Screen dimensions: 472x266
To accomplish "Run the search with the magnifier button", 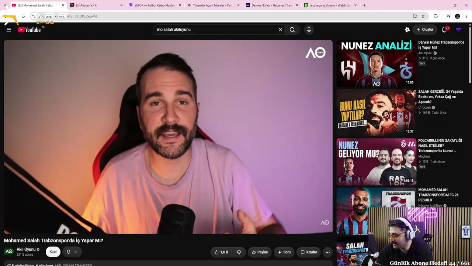I will pyautogui.click(x=292, y=30).
